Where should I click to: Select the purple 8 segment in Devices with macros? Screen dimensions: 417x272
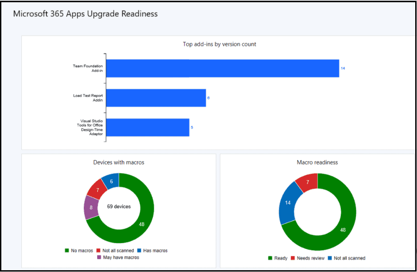pos(91,208)
